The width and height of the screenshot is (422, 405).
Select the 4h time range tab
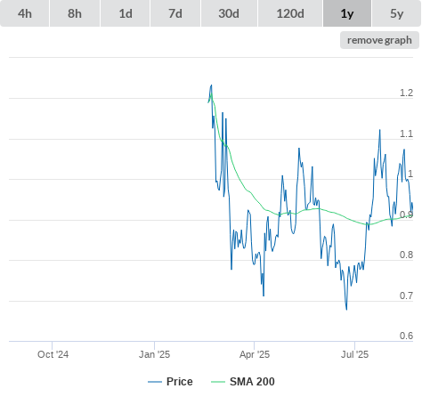tap(25, 13)
